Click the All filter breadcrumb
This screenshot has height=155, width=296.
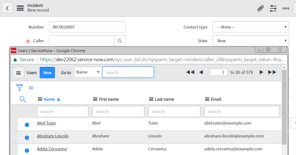(31, 88)
